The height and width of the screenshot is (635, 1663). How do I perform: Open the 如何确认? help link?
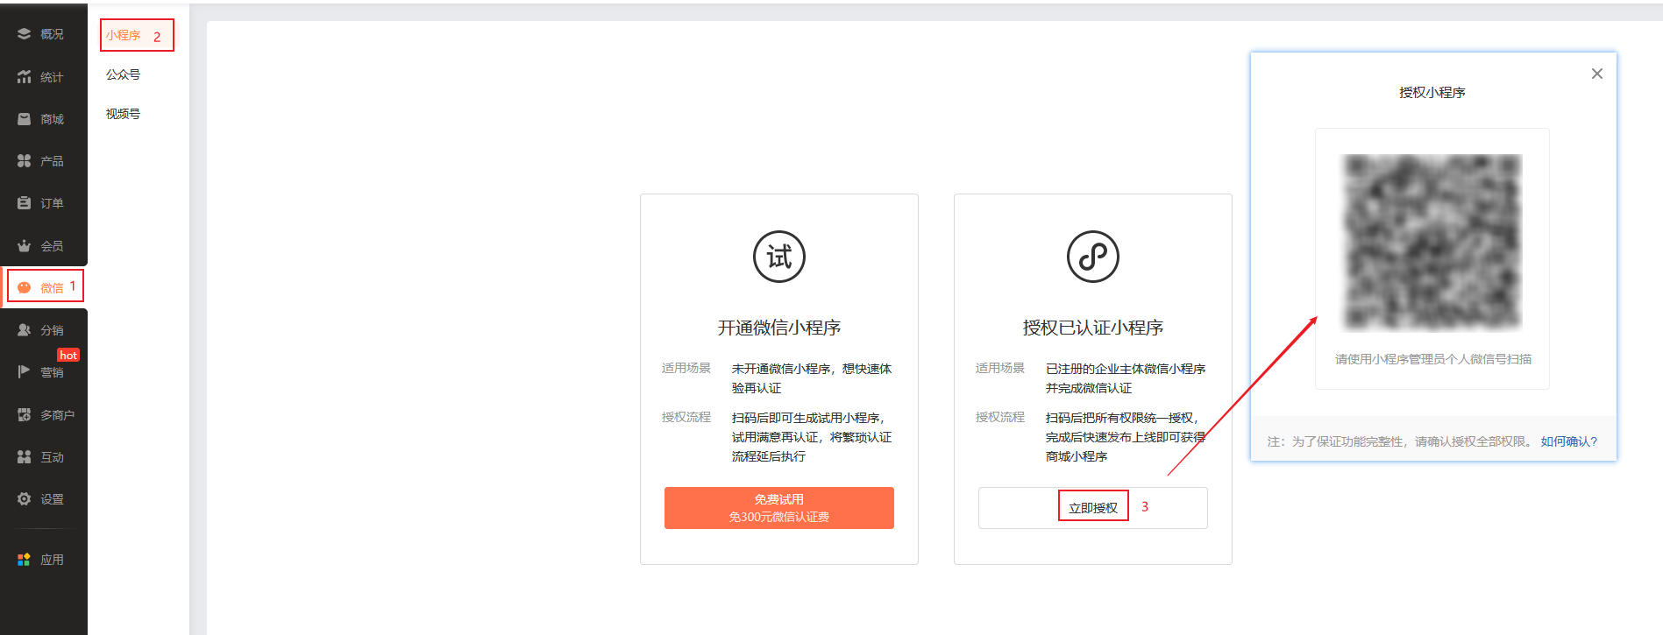(x=1569, y=441)
